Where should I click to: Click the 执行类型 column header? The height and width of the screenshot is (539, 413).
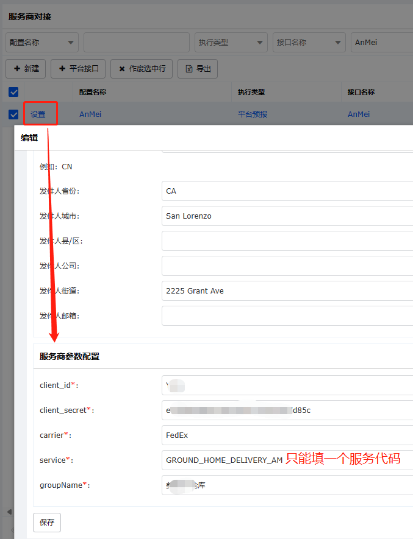[251, 92]
